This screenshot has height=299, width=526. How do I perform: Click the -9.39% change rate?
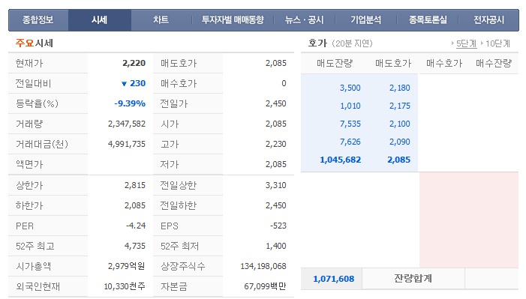[x=130, y=103]
